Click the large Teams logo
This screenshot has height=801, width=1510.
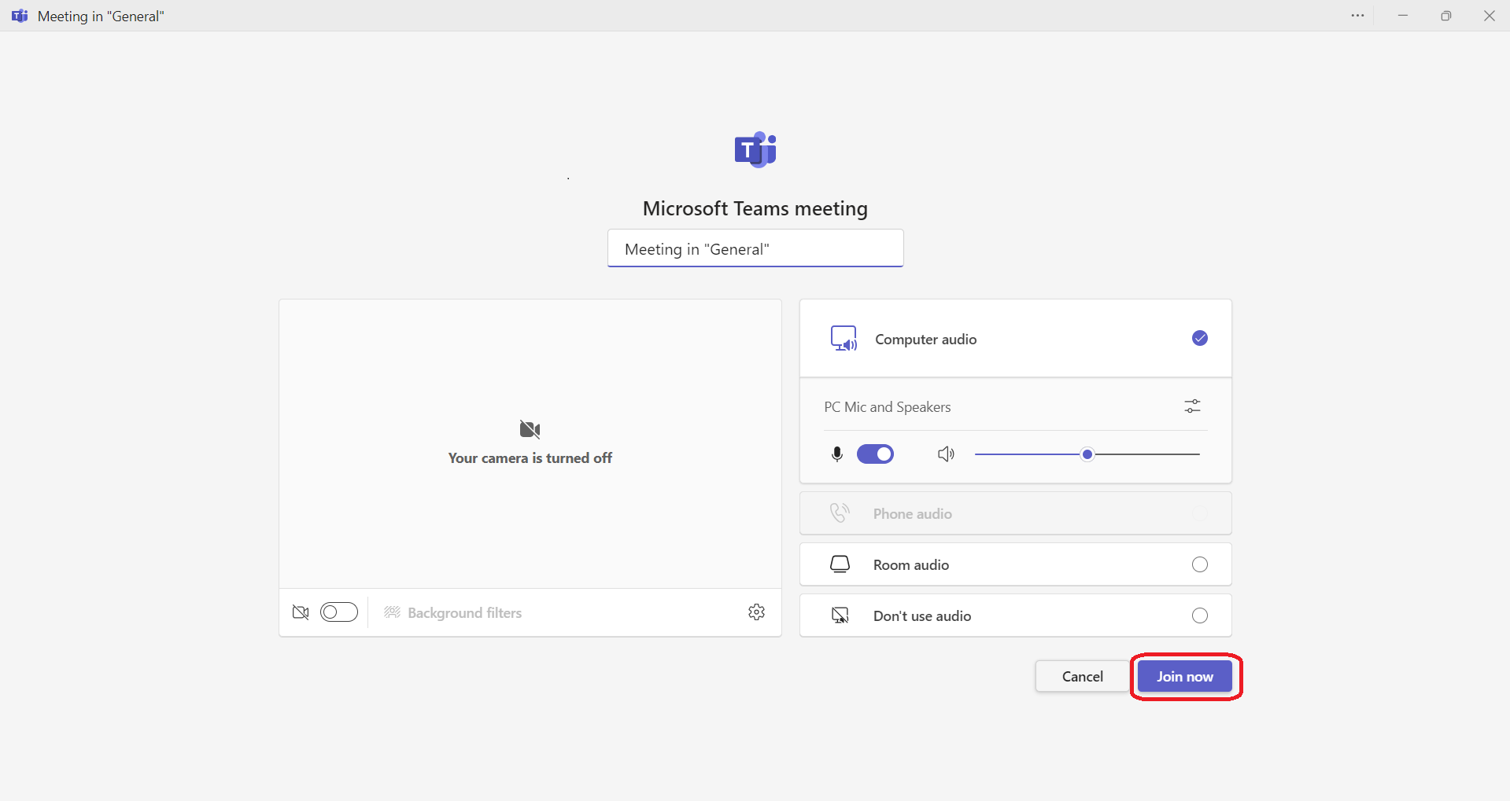point(755,149)
